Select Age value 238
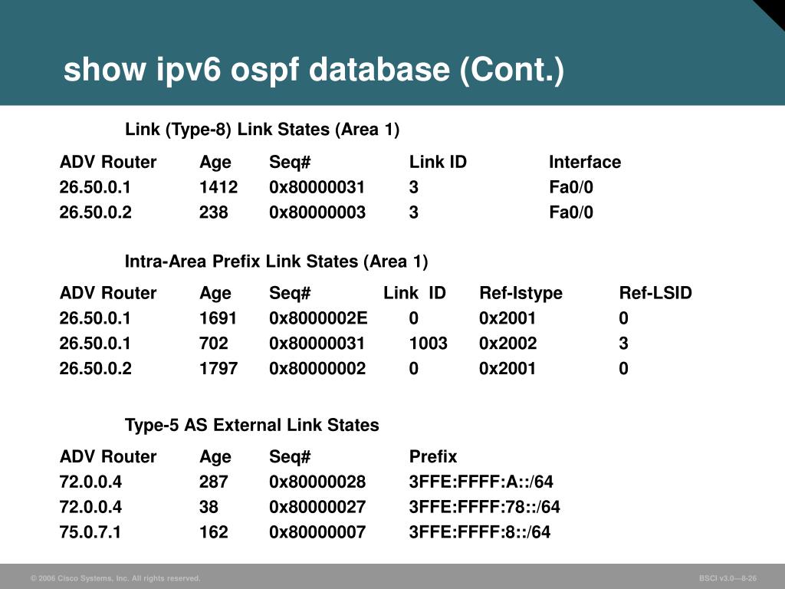The width and height of the screenshot is (785, 589). (x=214, y=212)
